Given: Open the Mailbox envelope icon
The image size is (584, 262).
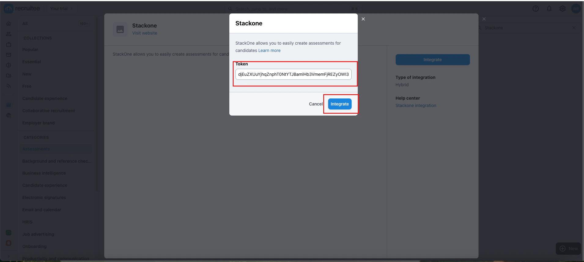Looking at the screenshot, I should click(9, 55).
